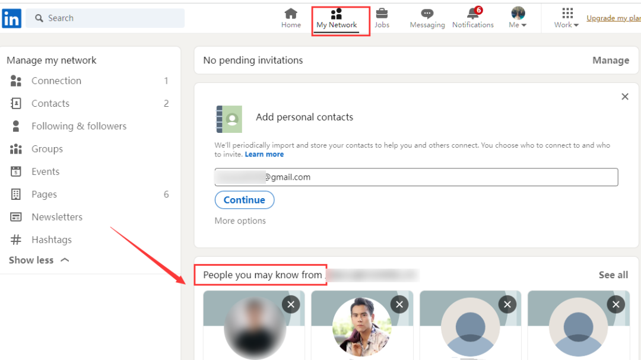Expand the Work apps dropdown
The image size is (641, 360).
pyautogui.click(x=566, y=18)
